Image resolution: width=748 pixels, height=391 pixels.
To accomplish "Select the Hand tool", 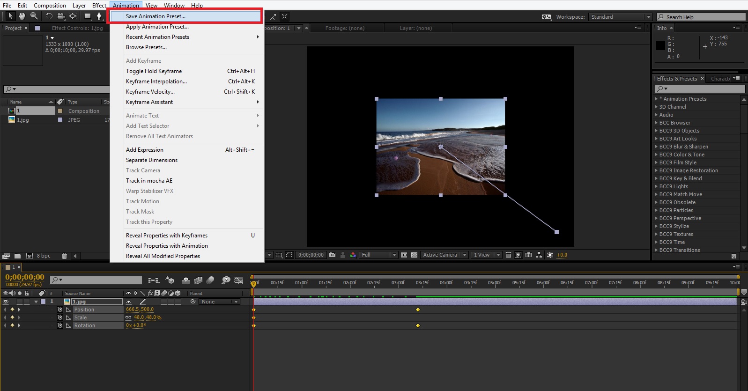I will [22, 16].
